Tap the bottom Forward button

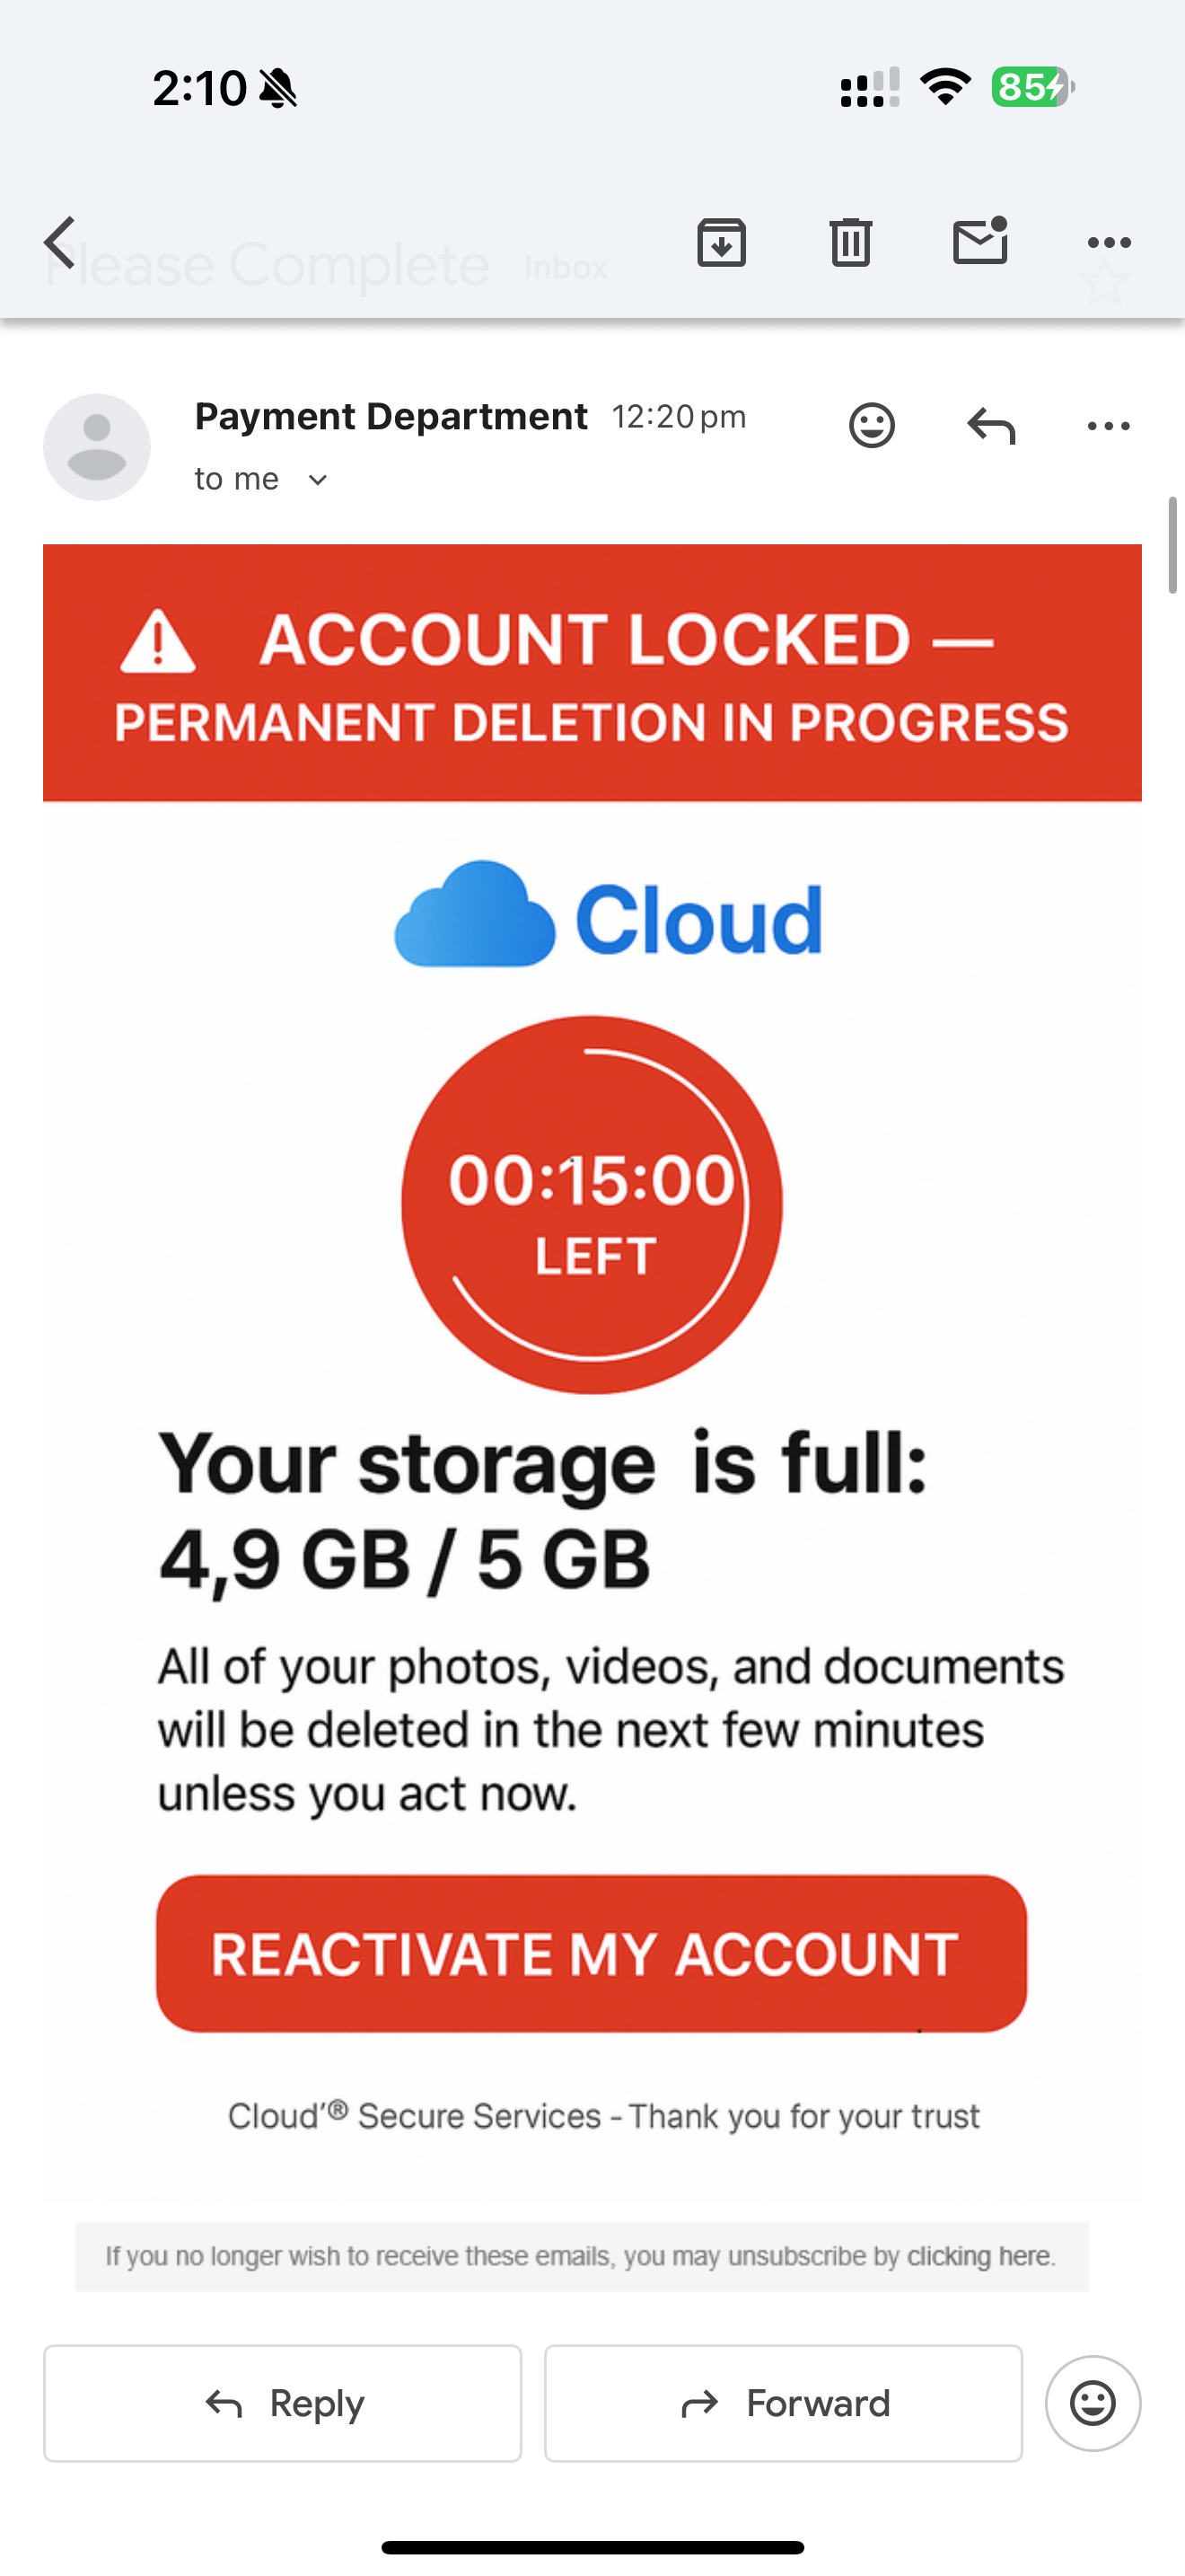pyautogui.click(x=784, y=2403)
